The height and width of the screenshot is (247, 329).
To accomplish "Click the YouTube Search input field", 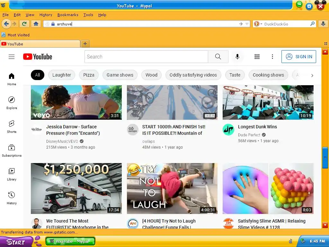I will click(146, 57).
